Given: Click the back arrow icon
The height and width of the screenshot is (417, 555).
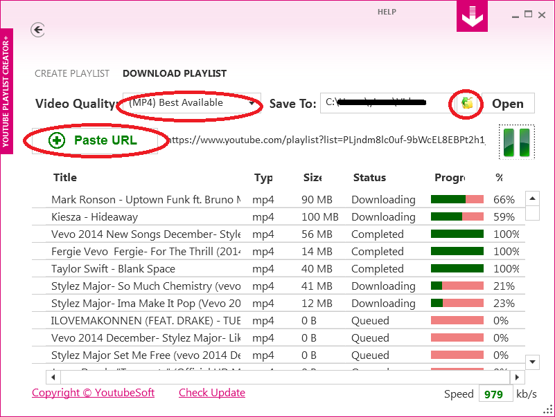Looking at the screenshot, I should [x=38, y=30].
